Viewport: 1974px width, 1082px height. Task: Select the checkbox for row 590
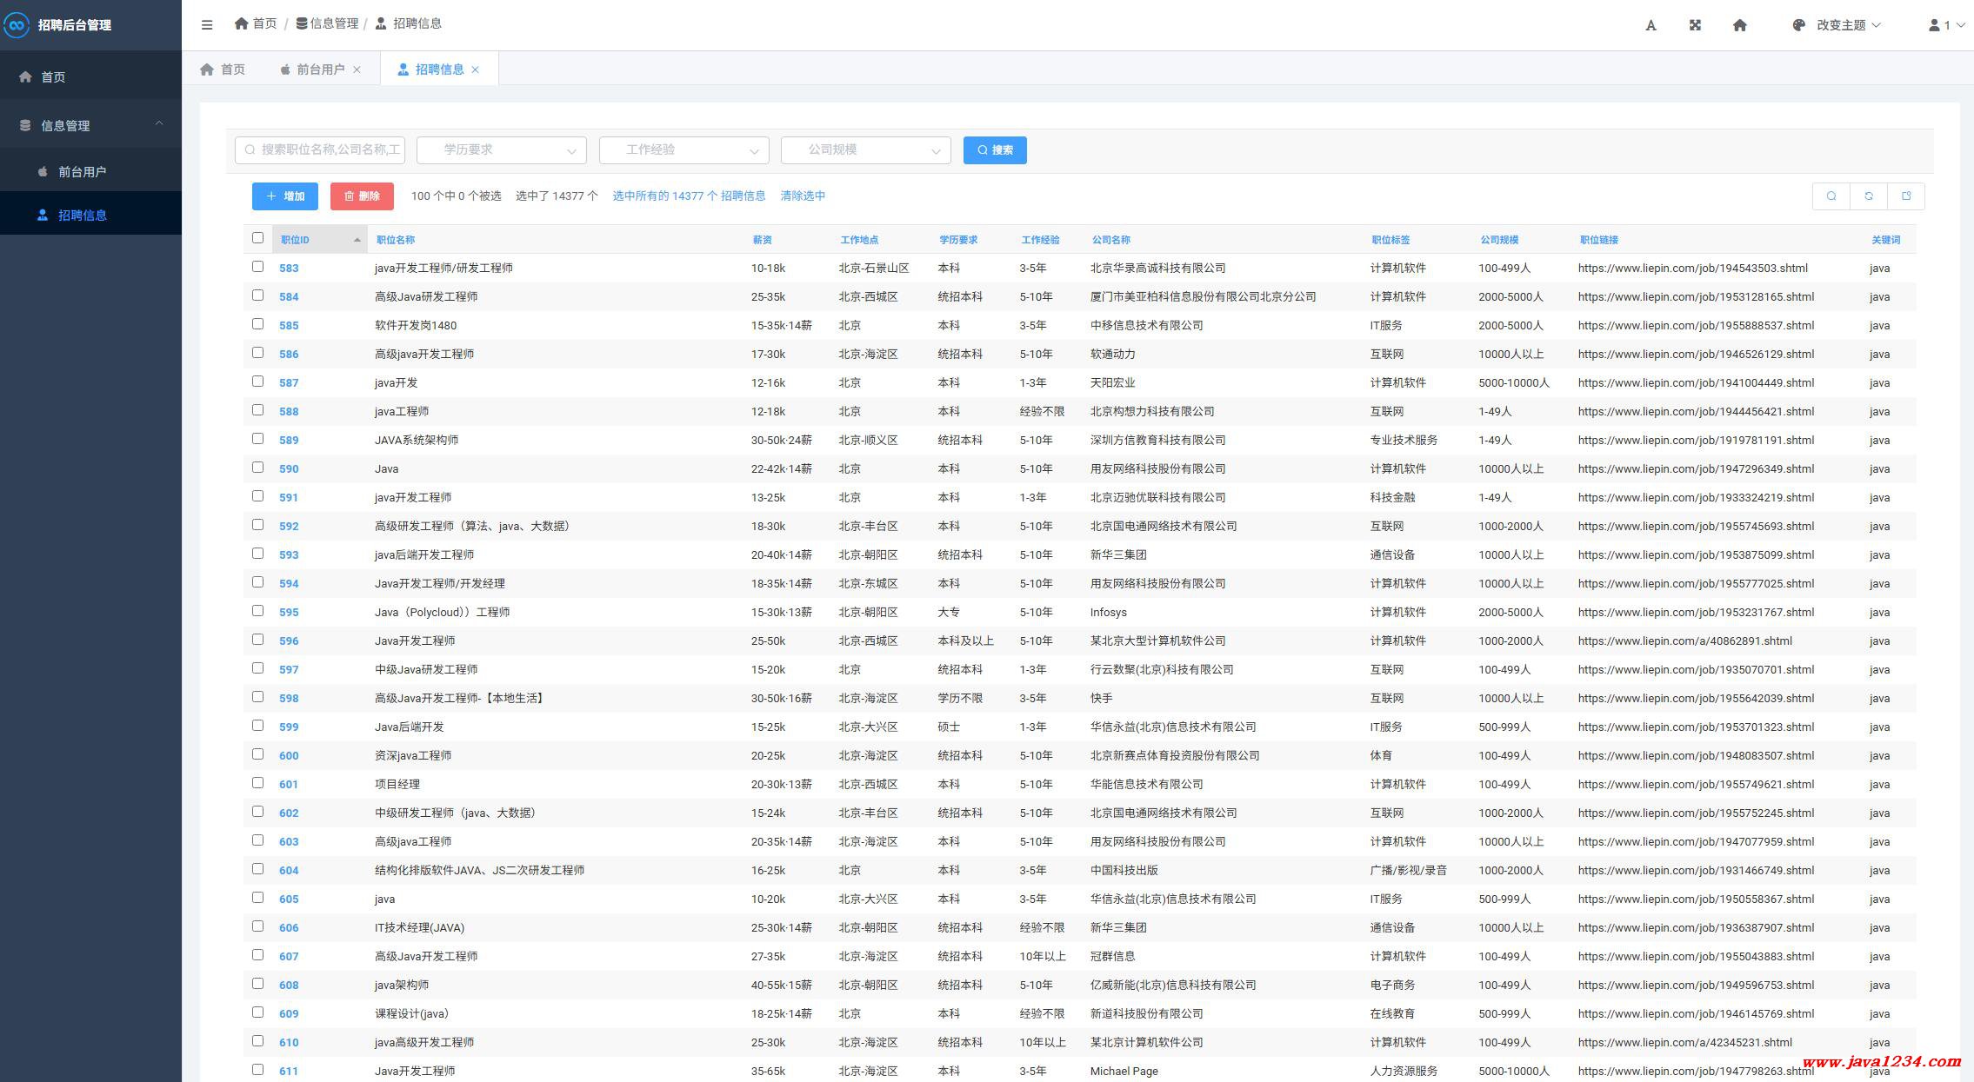257,468
